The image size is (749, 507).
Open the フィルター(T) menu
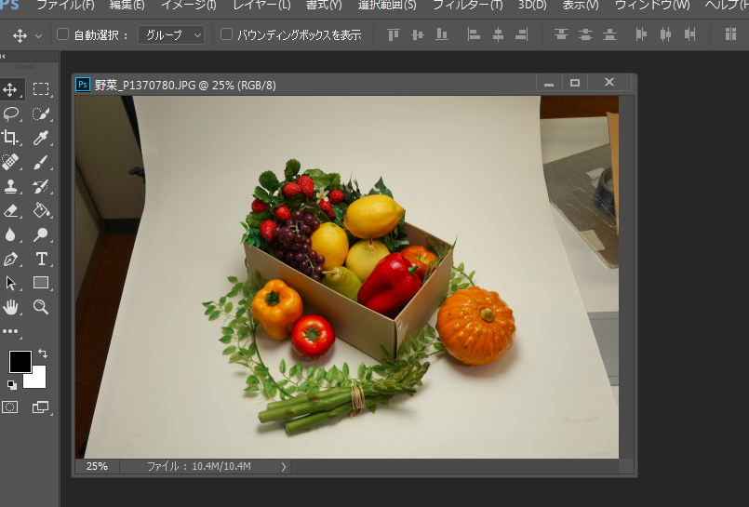click(x=468, y=6)
